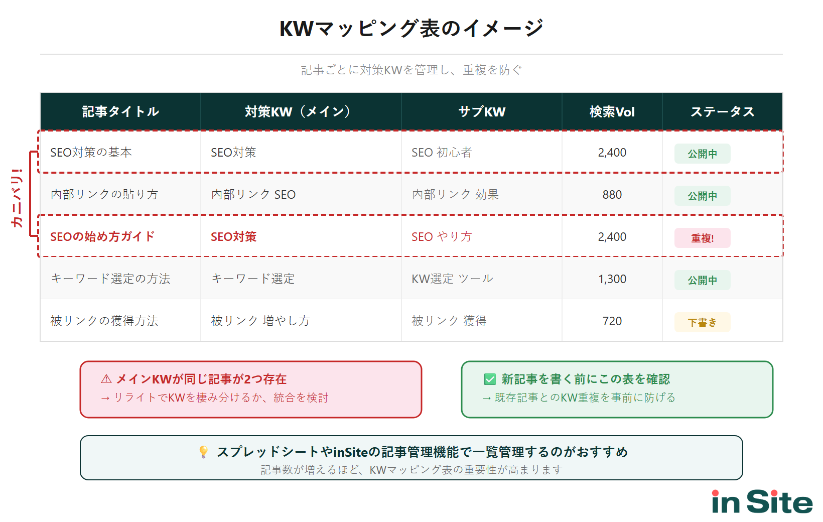Click the 公開中 badge for SEO対策の基本
The image size is (823, 522).
(703, 154)
